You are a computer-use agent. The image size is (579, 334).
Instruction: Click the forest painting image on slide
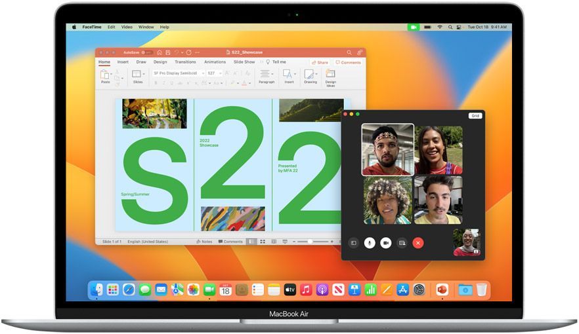(154, 113)
